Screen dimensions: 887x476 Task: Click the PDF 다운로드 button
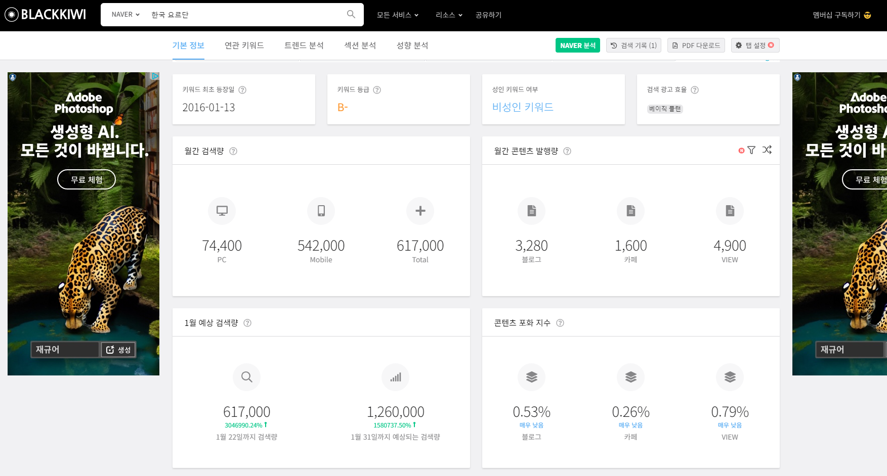coord(696,45)
